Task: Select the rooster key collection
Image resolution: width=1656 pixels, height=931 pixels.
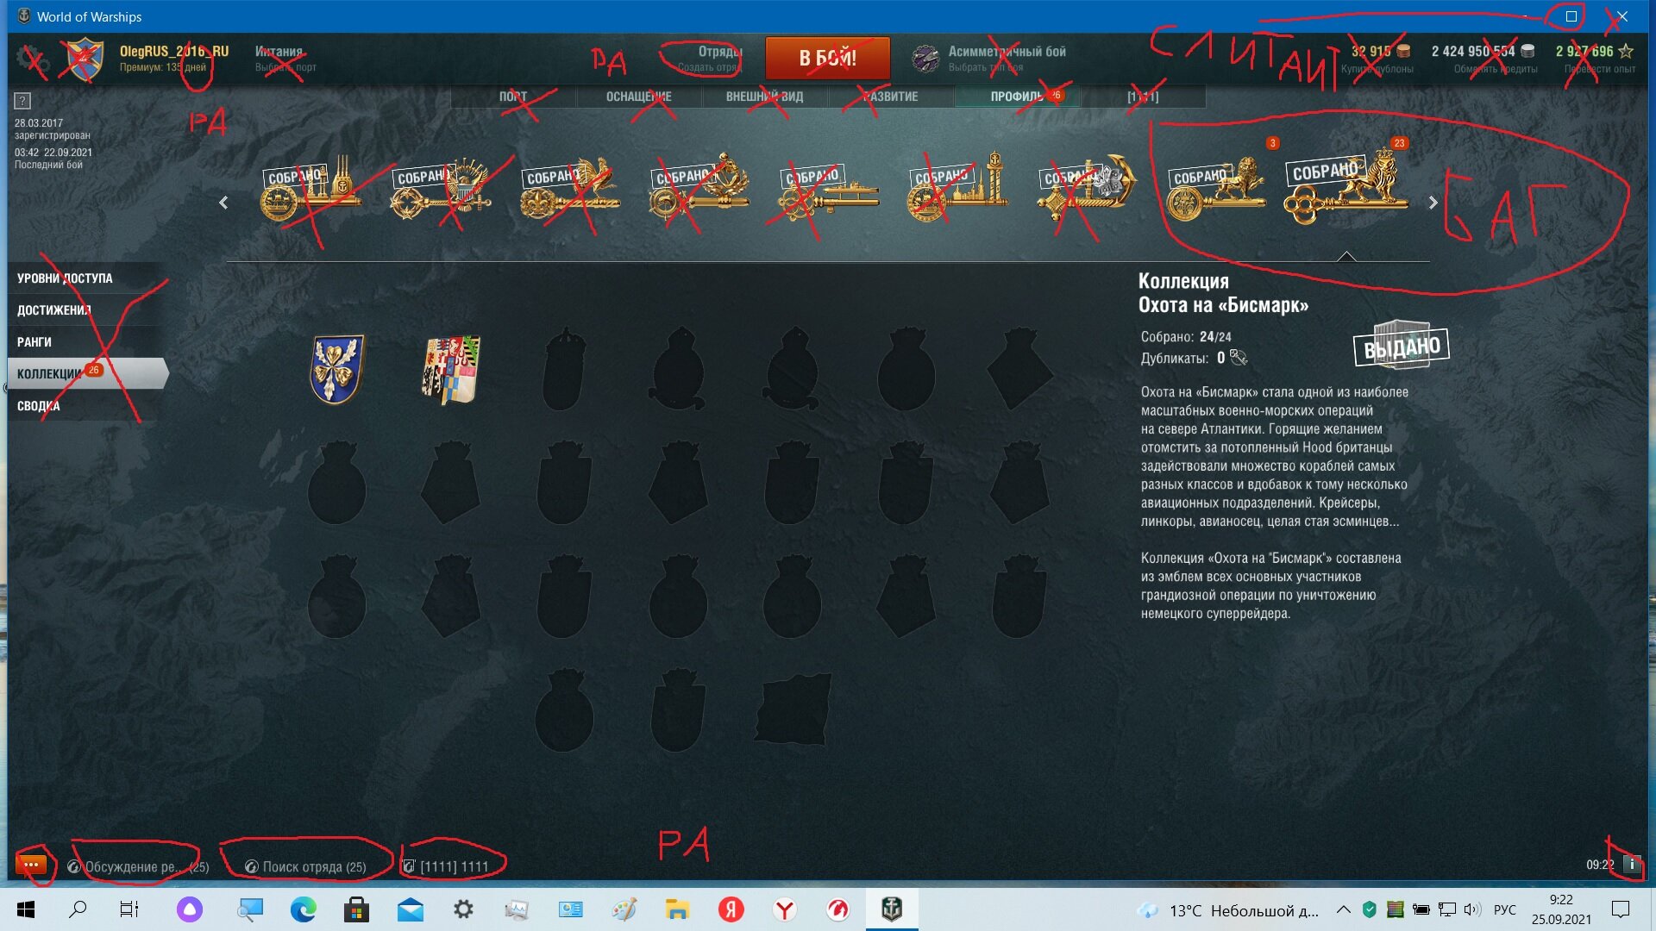Action: [570, 189]
